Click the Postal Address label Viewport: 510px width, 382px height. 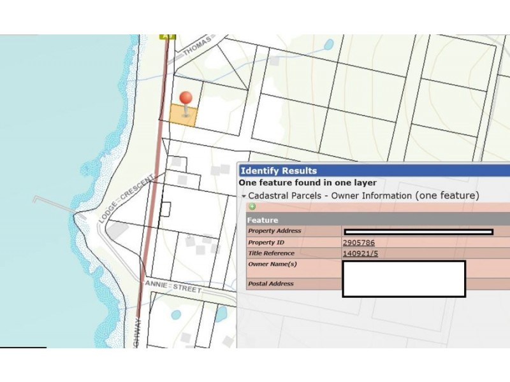(x=271, y=283)
